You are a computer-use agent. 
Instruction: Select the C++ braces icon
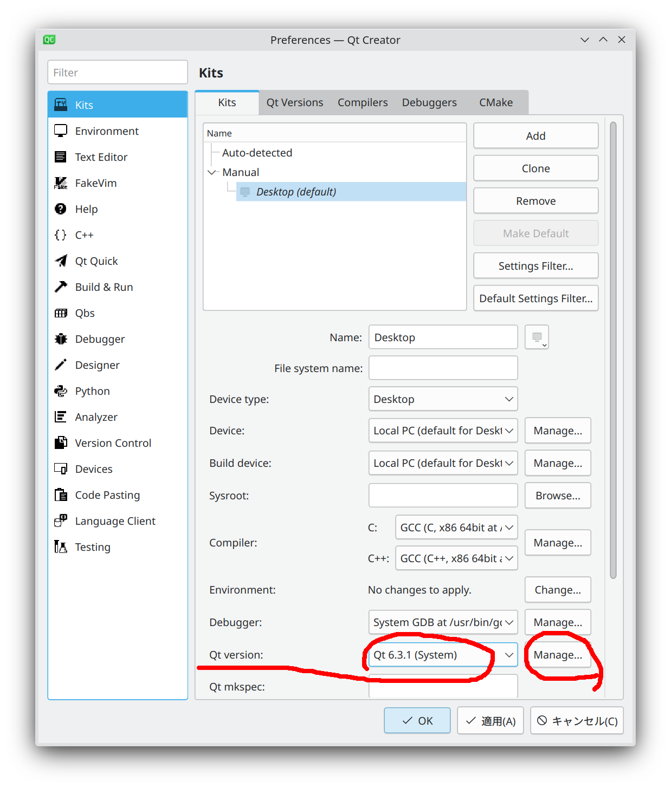[61, 235]
